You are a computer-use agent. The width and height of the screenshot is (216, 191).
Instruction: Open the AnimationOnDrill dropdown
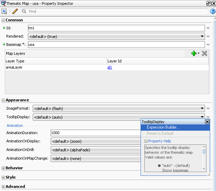(x=96, y=150)
